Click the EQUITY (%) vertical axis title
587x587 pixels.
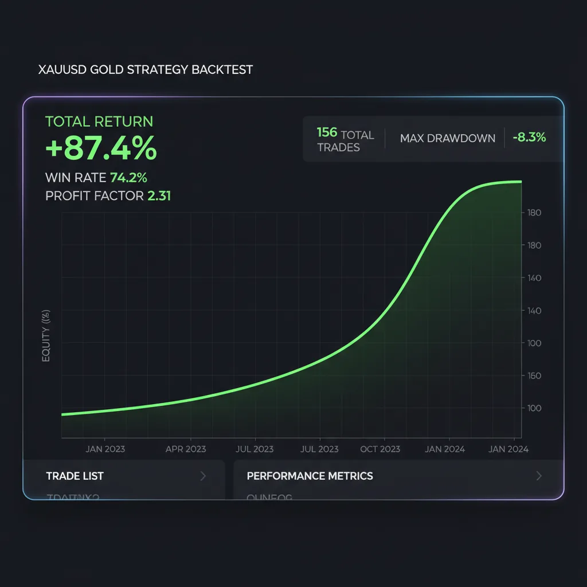(x=46, y=335)
